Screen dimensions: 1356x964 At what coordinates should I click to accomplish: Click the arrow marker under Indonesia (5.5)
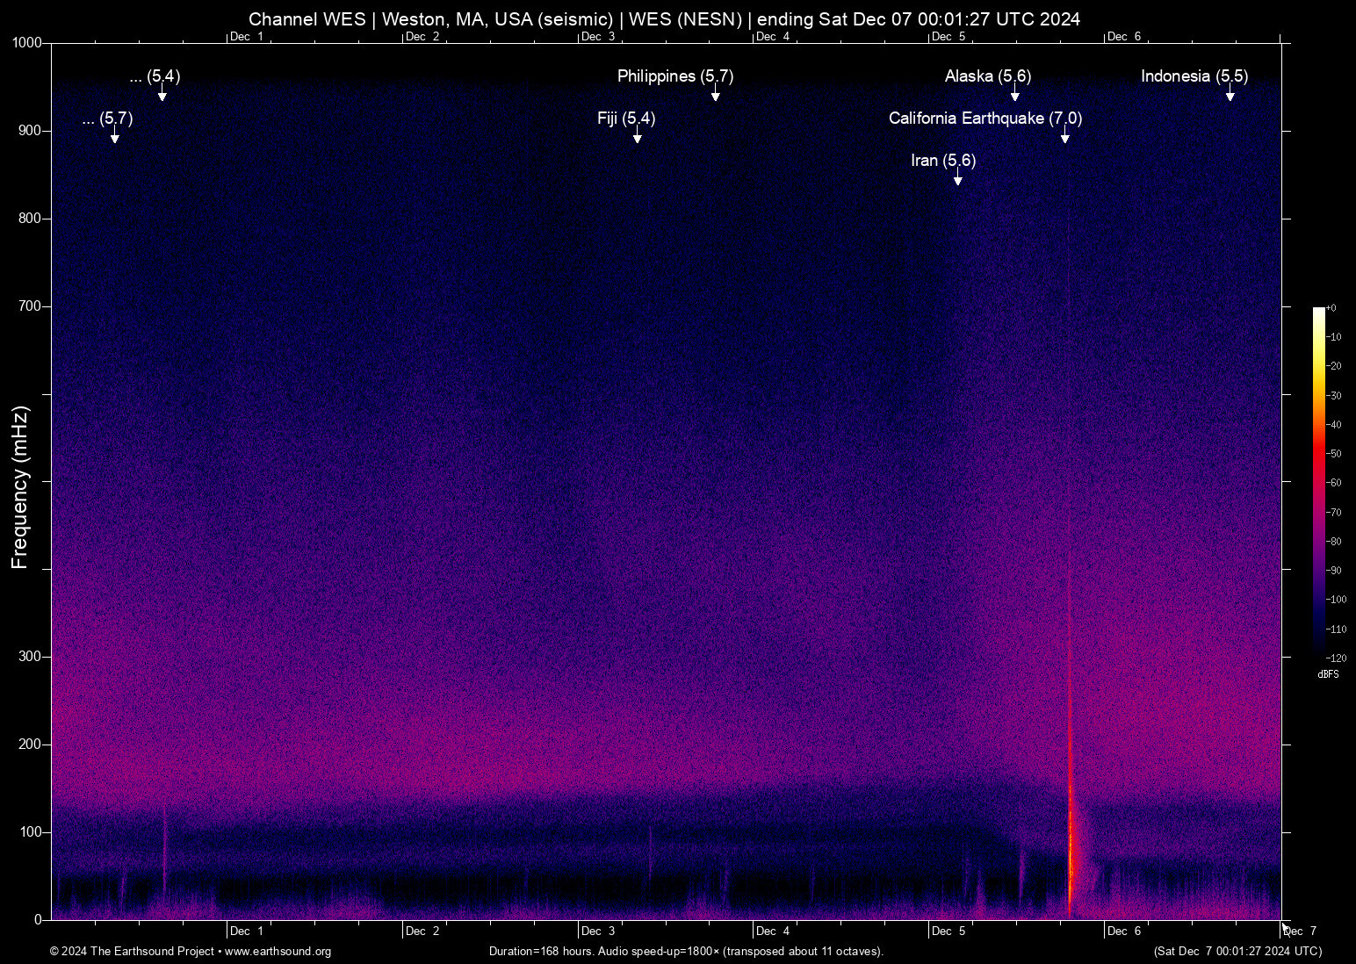(x=1230, y=95)
